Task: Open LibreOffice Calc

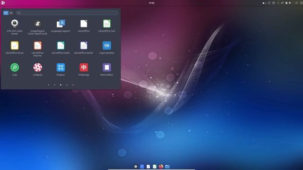Action: pyautogui.click(x=107, y=26)
